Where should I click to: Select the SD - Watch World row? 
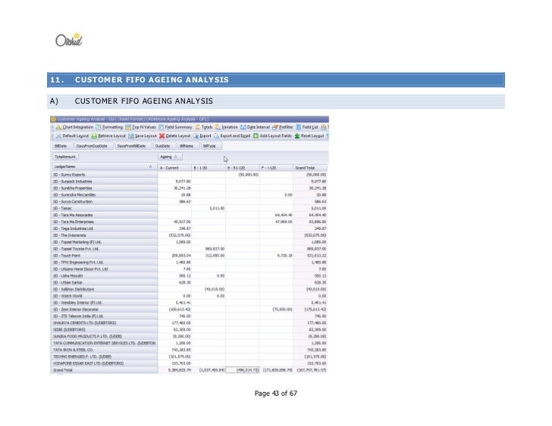104,296
